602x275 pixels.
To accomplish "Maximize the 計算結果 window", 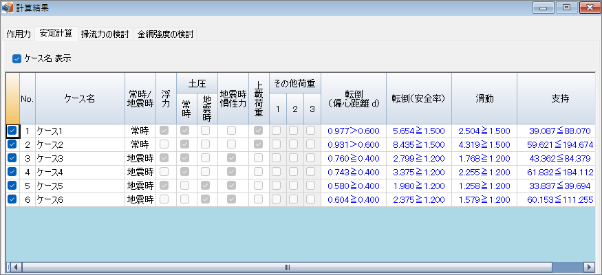I will tap(566, 8).
